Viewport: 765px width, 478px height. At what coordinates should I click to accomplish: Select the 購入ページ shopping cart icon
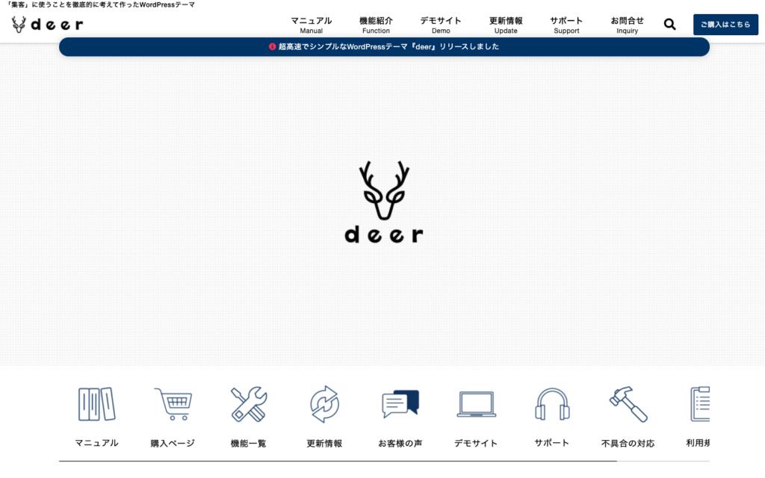[173, 404]
